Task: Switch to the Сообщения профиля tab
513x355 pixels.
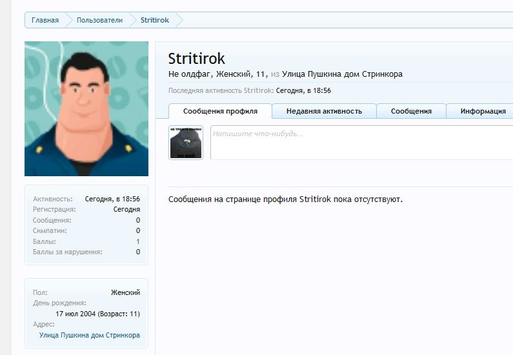Action: [220, 111]
